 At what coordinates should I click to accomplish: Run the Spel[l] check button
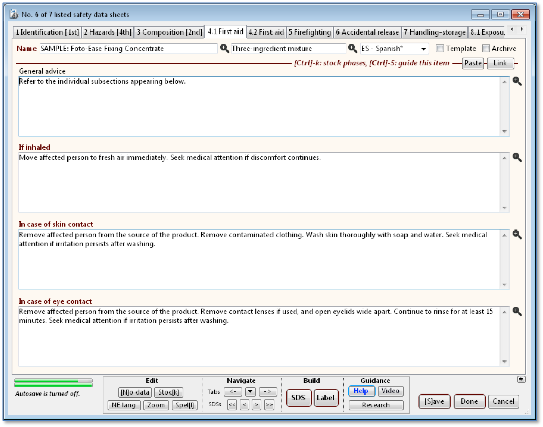[185, 405]
